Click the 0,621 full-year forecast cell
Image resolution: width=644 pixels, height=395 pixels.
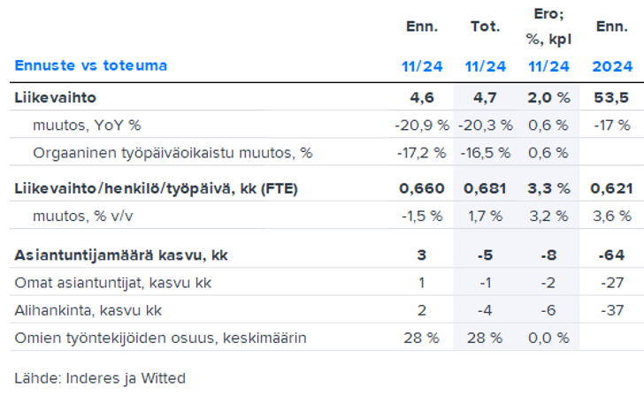(x=612, y=188)
